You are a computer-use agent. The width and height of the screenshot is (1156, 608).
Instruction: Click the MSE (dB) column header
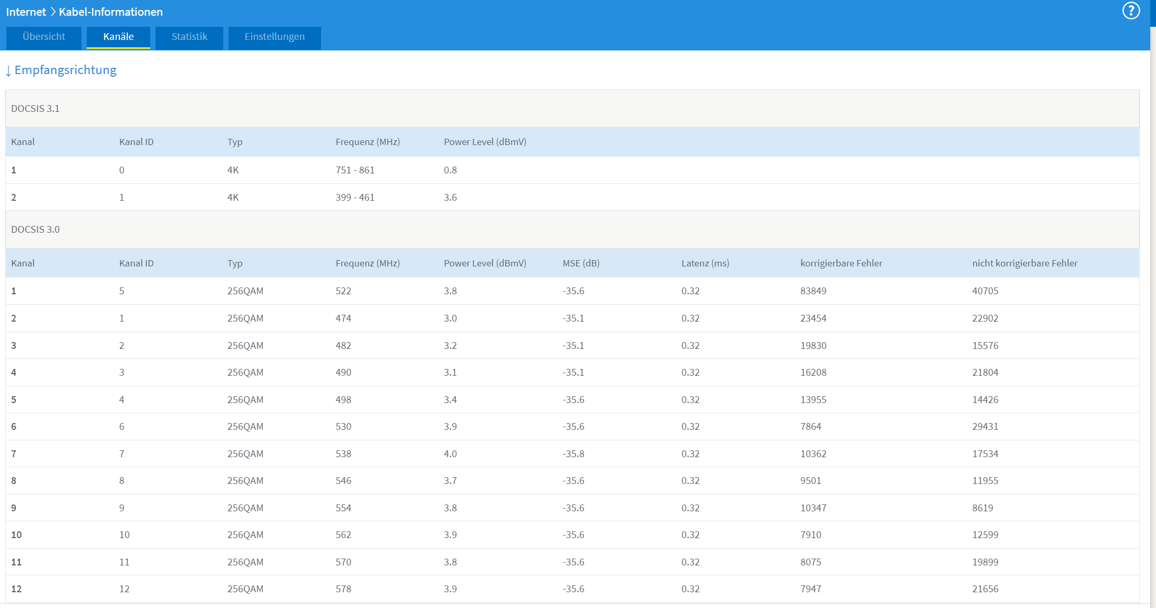point(581,263)
